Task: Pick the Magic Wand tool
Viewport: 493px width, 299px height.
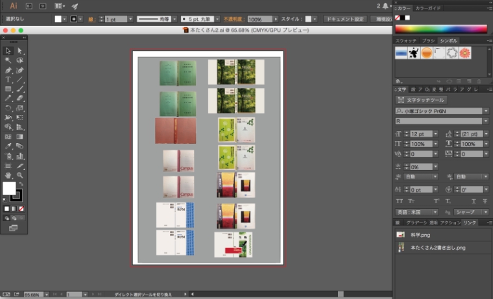Action: tap(8, 60)
